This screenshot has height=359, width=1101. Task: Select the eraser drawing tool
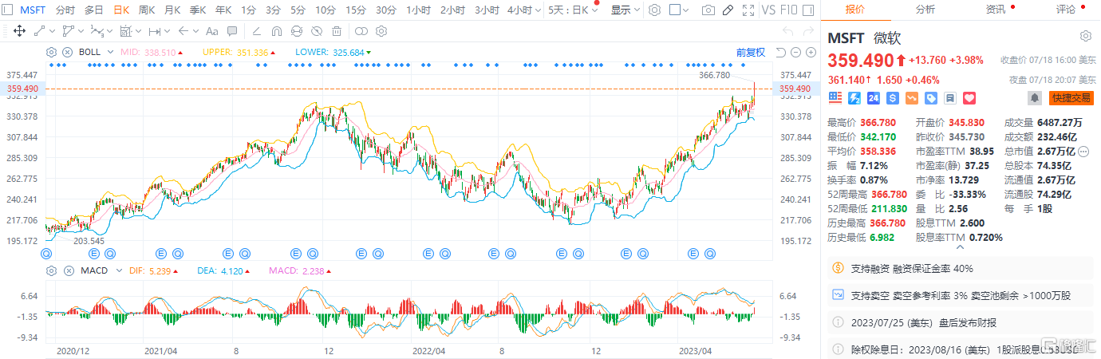coord(256,31)
